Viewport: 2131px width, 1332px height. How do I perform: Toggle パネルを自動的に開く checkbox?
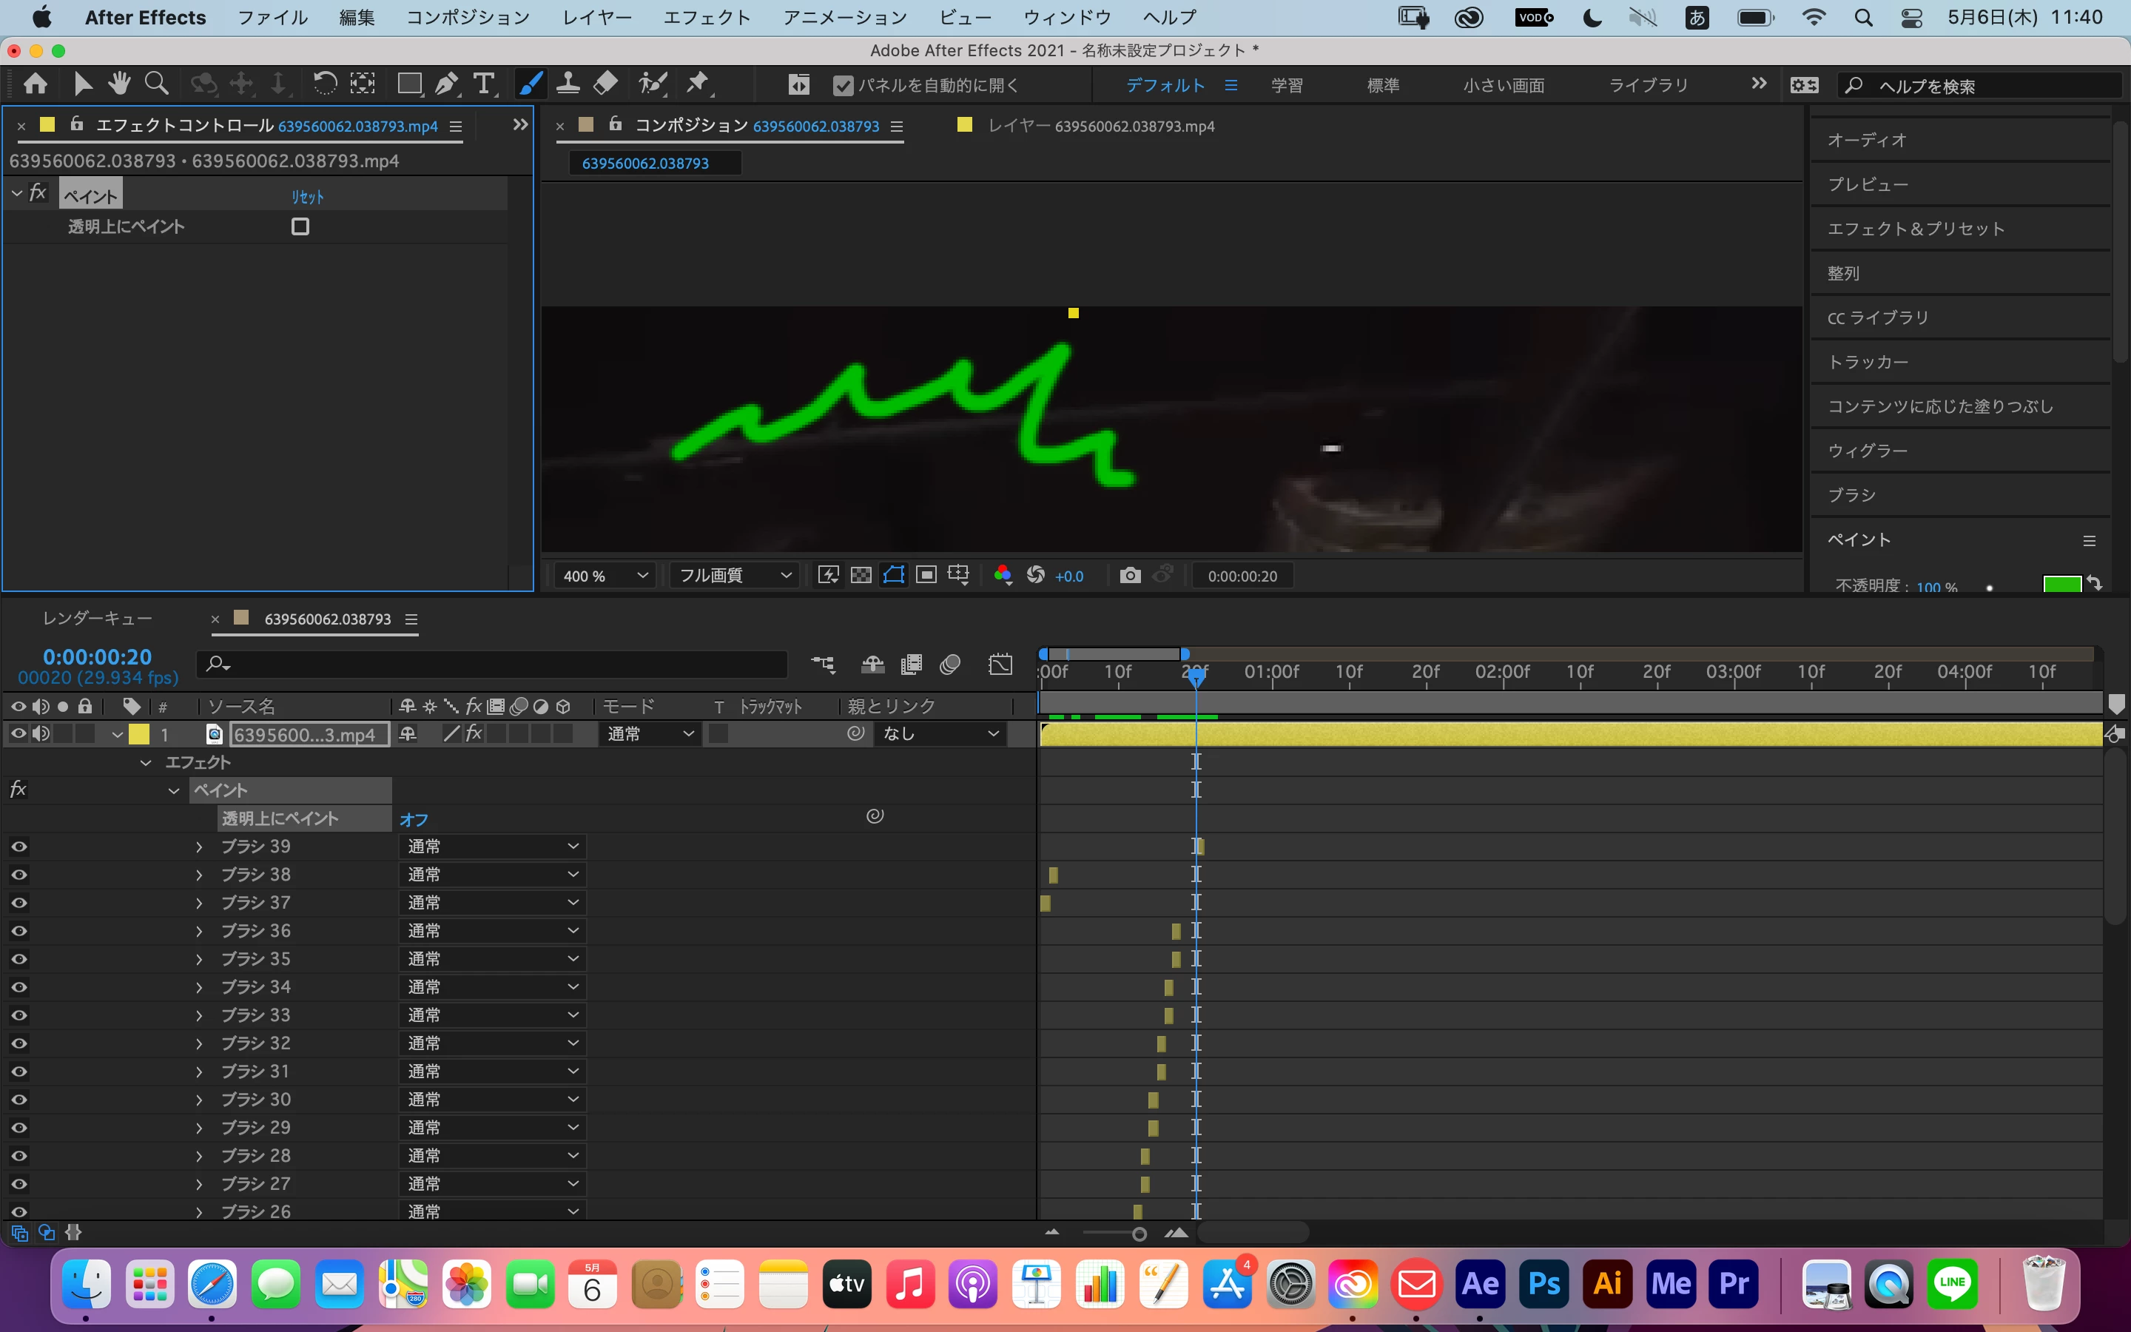pos(843,85)
